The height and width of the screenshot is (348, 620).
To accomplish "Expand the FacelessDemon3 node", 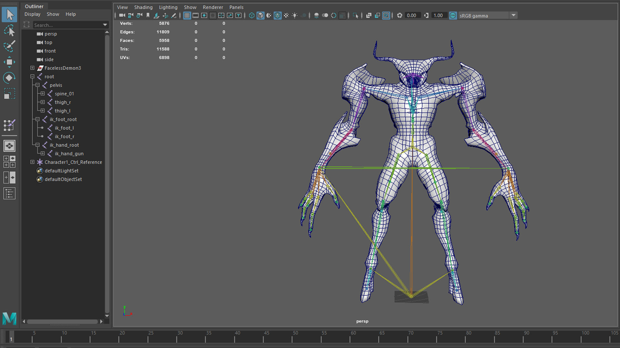I will (x=32, y=68).
